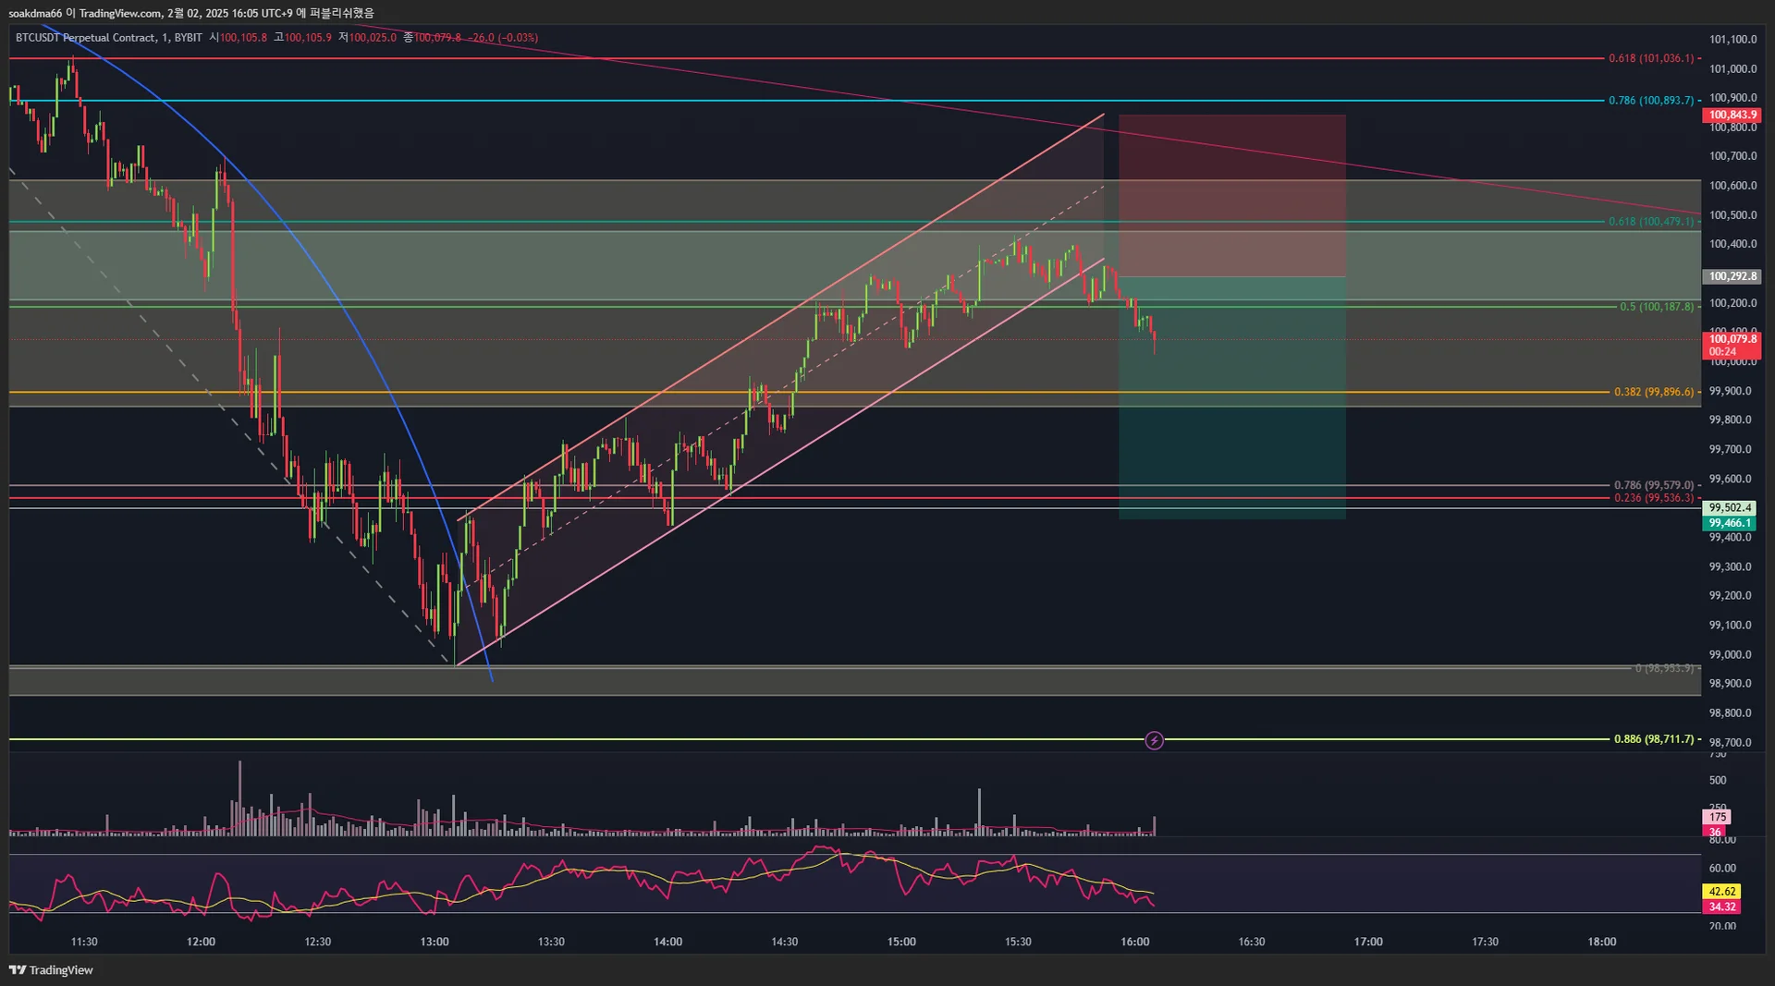Click the 16:00 time axis label
This screenshot has height=986, width=1775.
pos(1135,942)
